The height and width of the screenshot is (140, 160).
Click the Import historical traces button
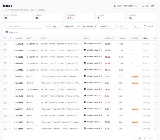pos(125,6)
